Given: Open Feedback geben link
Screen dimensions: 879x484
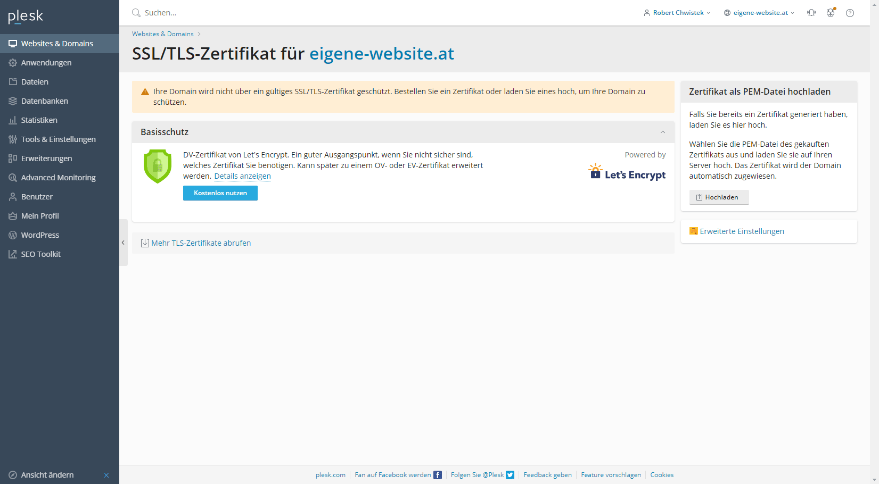Looking at the screenshot, I should coord(547,475).
